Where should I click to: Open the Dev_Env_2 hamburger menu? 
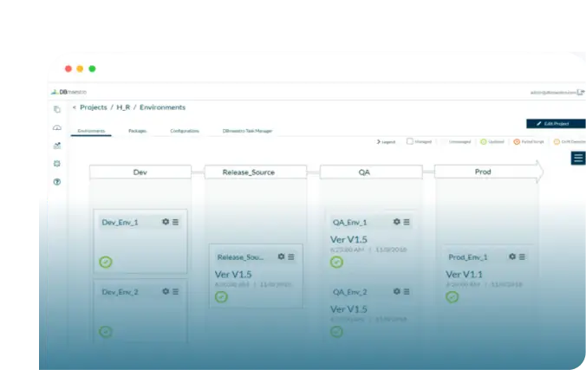click(x=175, y=291)
